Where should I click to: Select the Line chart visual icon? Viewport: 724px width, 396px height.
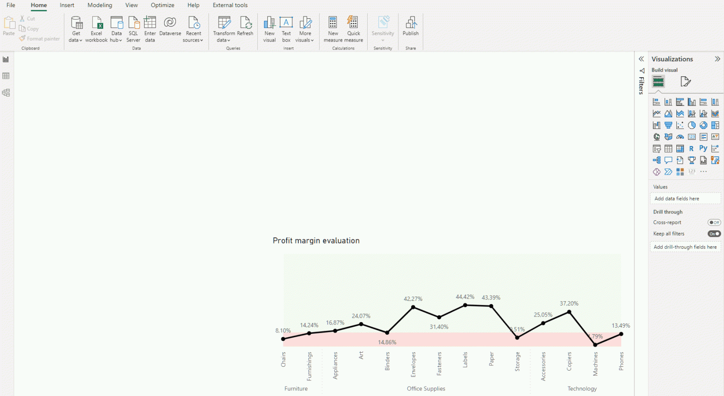click(657, 113)
